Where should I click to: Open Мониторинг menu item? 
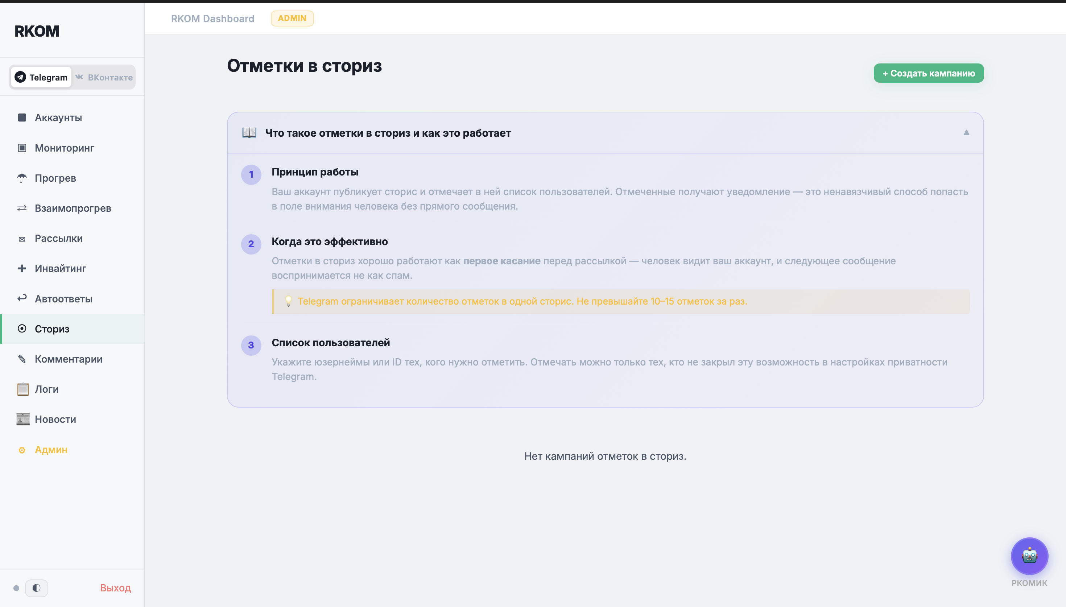click(x=72, y=148)
